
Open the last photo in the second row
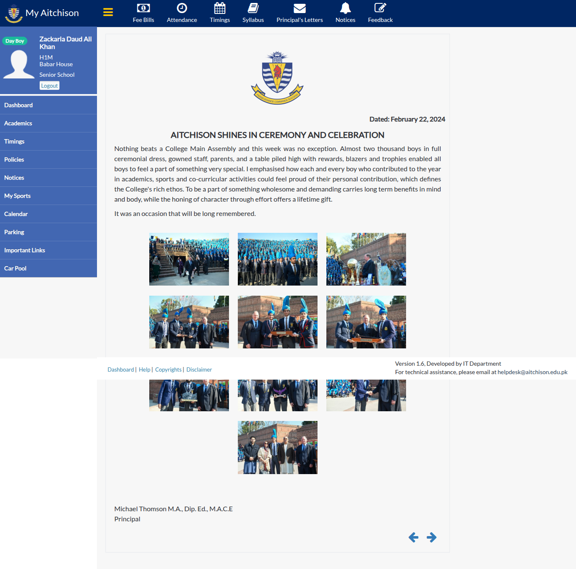click(x=366, y=322)
